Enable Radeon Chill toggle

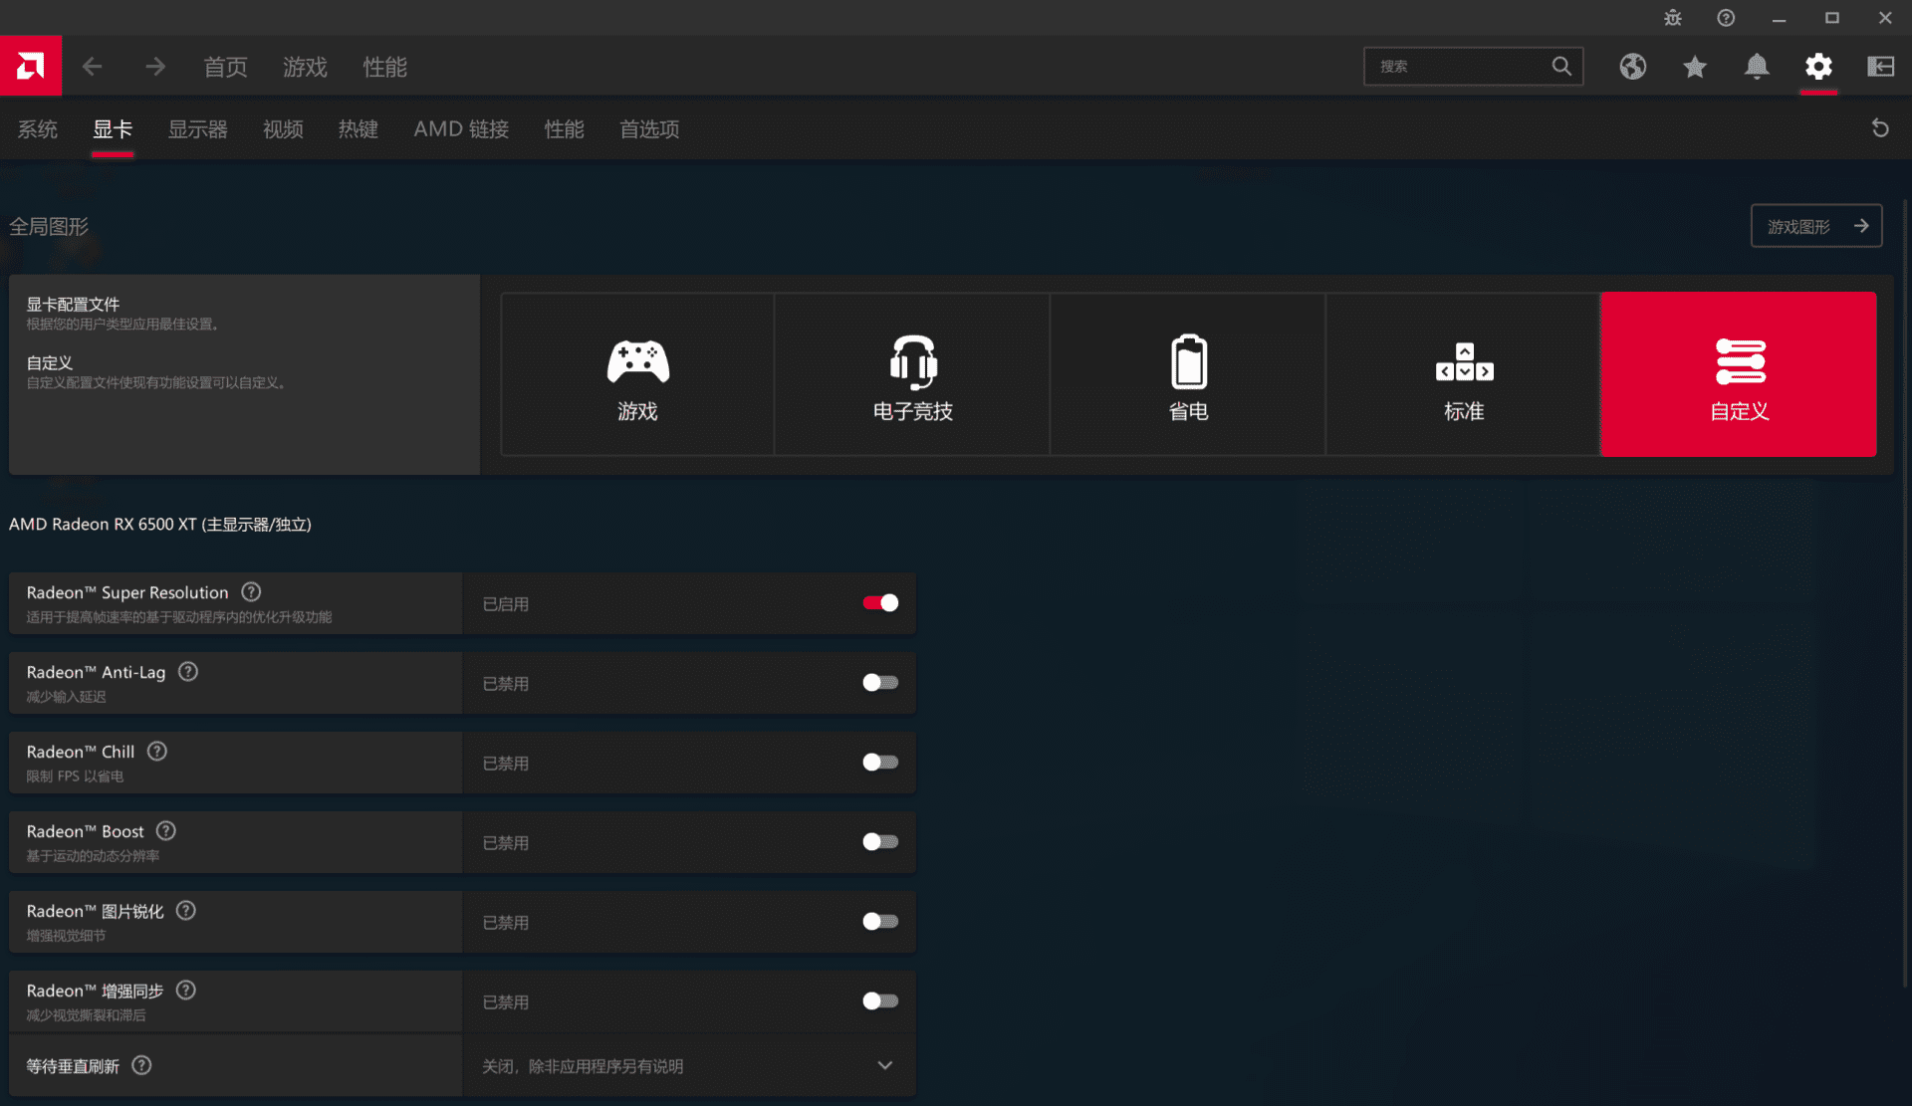click(x=880, y=763)
